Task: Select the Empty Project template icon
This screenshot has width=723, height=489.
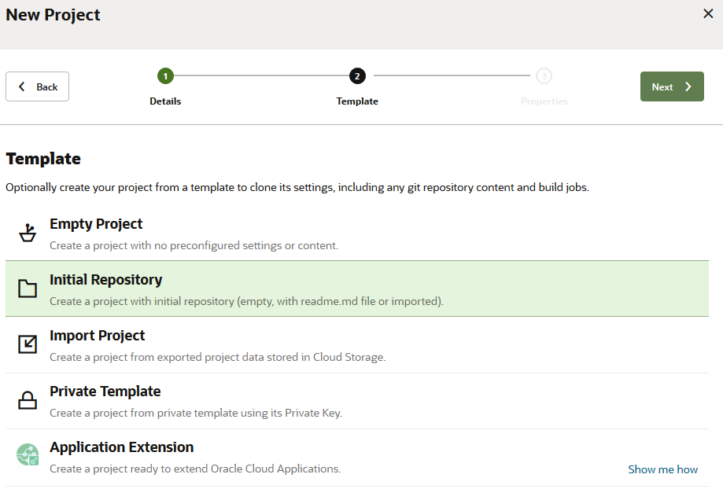Action: 28,232
